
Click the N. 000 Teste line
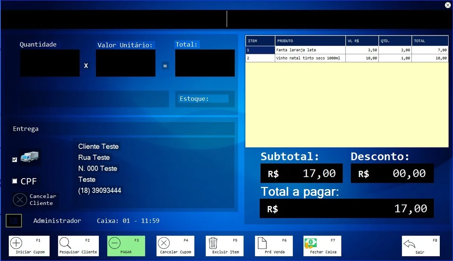tap(98, 168)
